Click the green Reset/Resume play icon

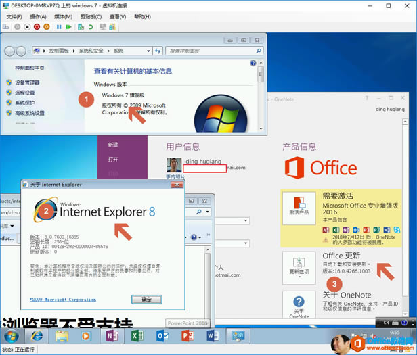[x=68, y=27]
